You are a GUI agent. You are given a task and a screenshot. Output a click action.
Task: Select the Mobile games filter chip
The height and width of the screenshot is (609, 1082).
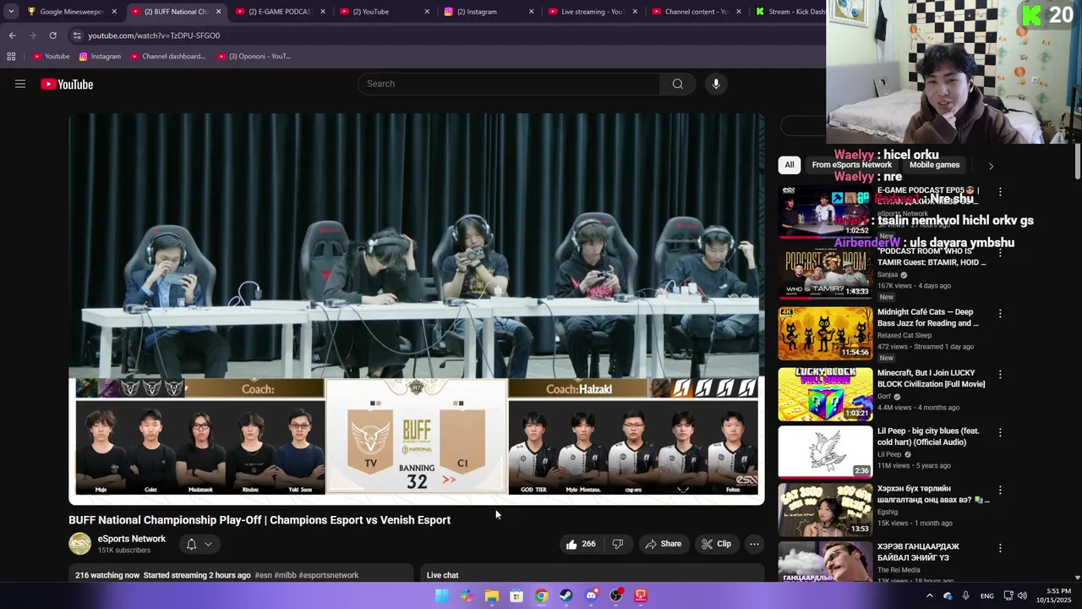point(934,165)
